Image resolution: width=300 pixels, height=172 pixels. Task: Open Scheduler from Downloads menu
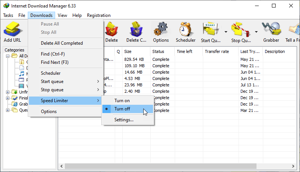(65, 73)
